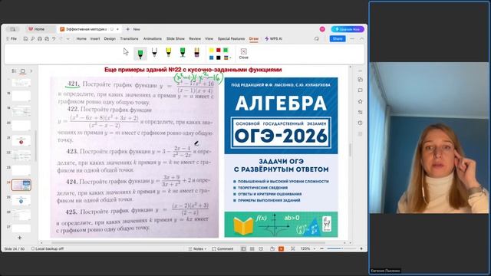
Task: Adjust the zoom slider in status bar
Action: pos(341,248)
